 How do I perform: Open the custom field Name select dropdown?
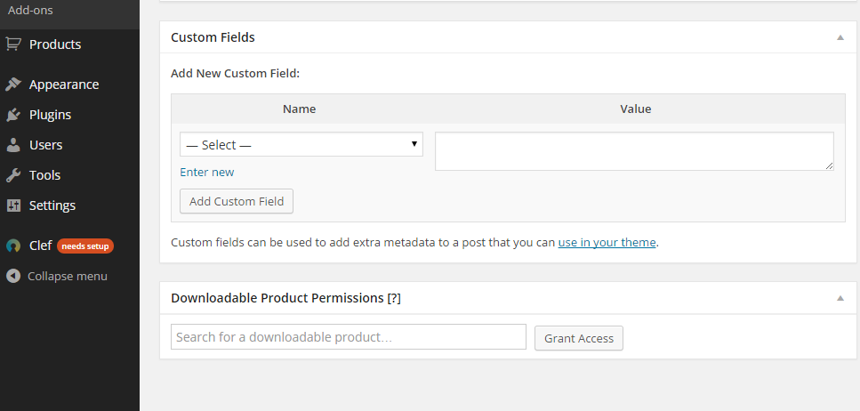[x=301, y=145]
